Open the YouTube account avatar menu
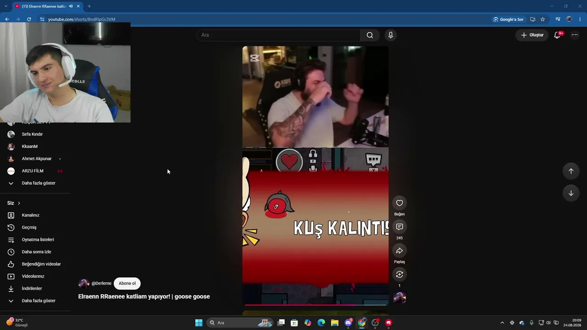 point(575,35)
